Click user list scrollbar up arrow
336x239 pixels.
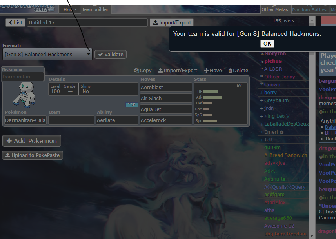312,20
